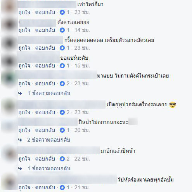The height and width of the screenshot is (192, 192).
Task: Click ตอบกลับ on ปีหน้าไม่อยากนกละนะ comment
Action: [45, 130]
